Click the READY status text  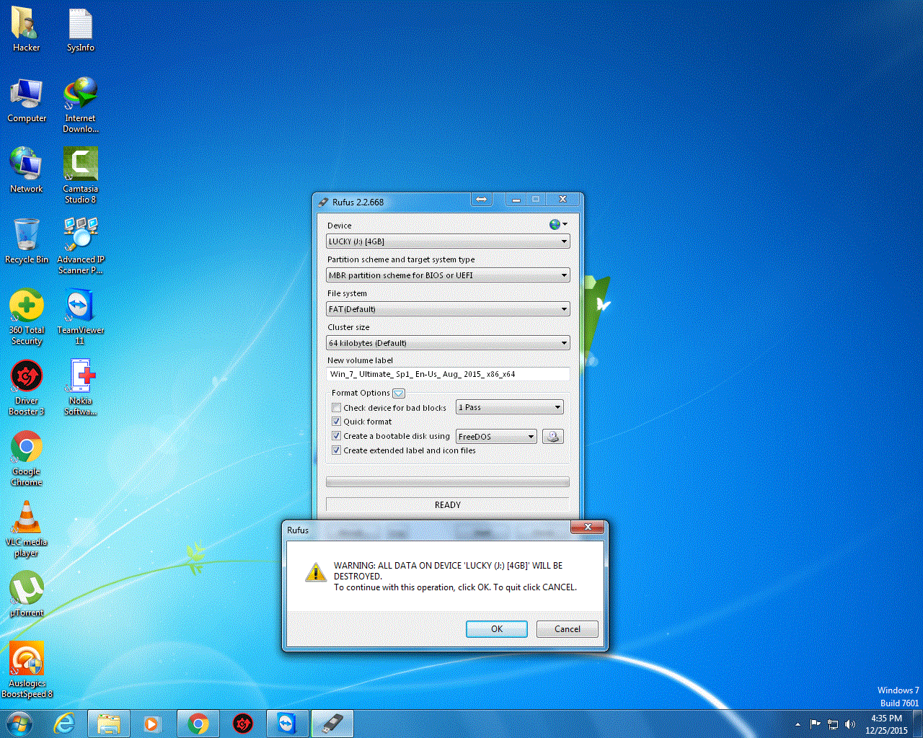click(448, 505)
